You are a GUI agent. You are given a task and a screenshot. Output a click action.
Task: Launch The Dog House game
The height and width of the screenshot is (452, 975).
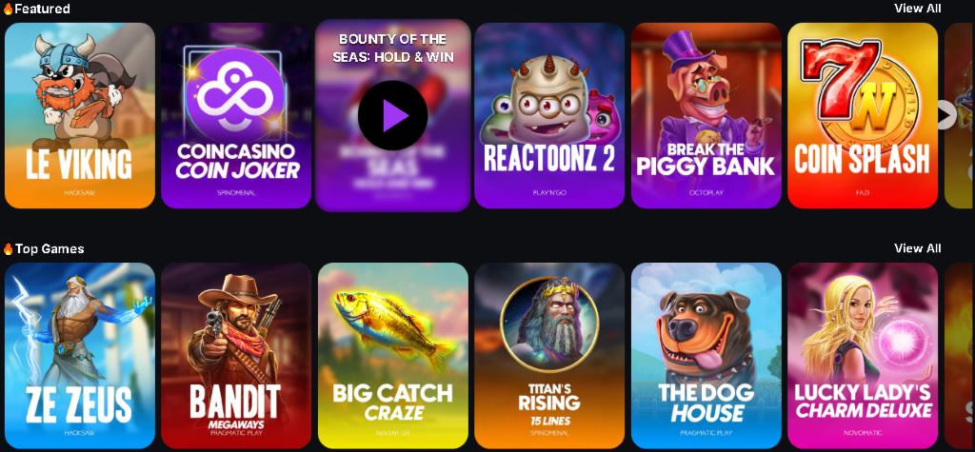(x=706, y=356)
